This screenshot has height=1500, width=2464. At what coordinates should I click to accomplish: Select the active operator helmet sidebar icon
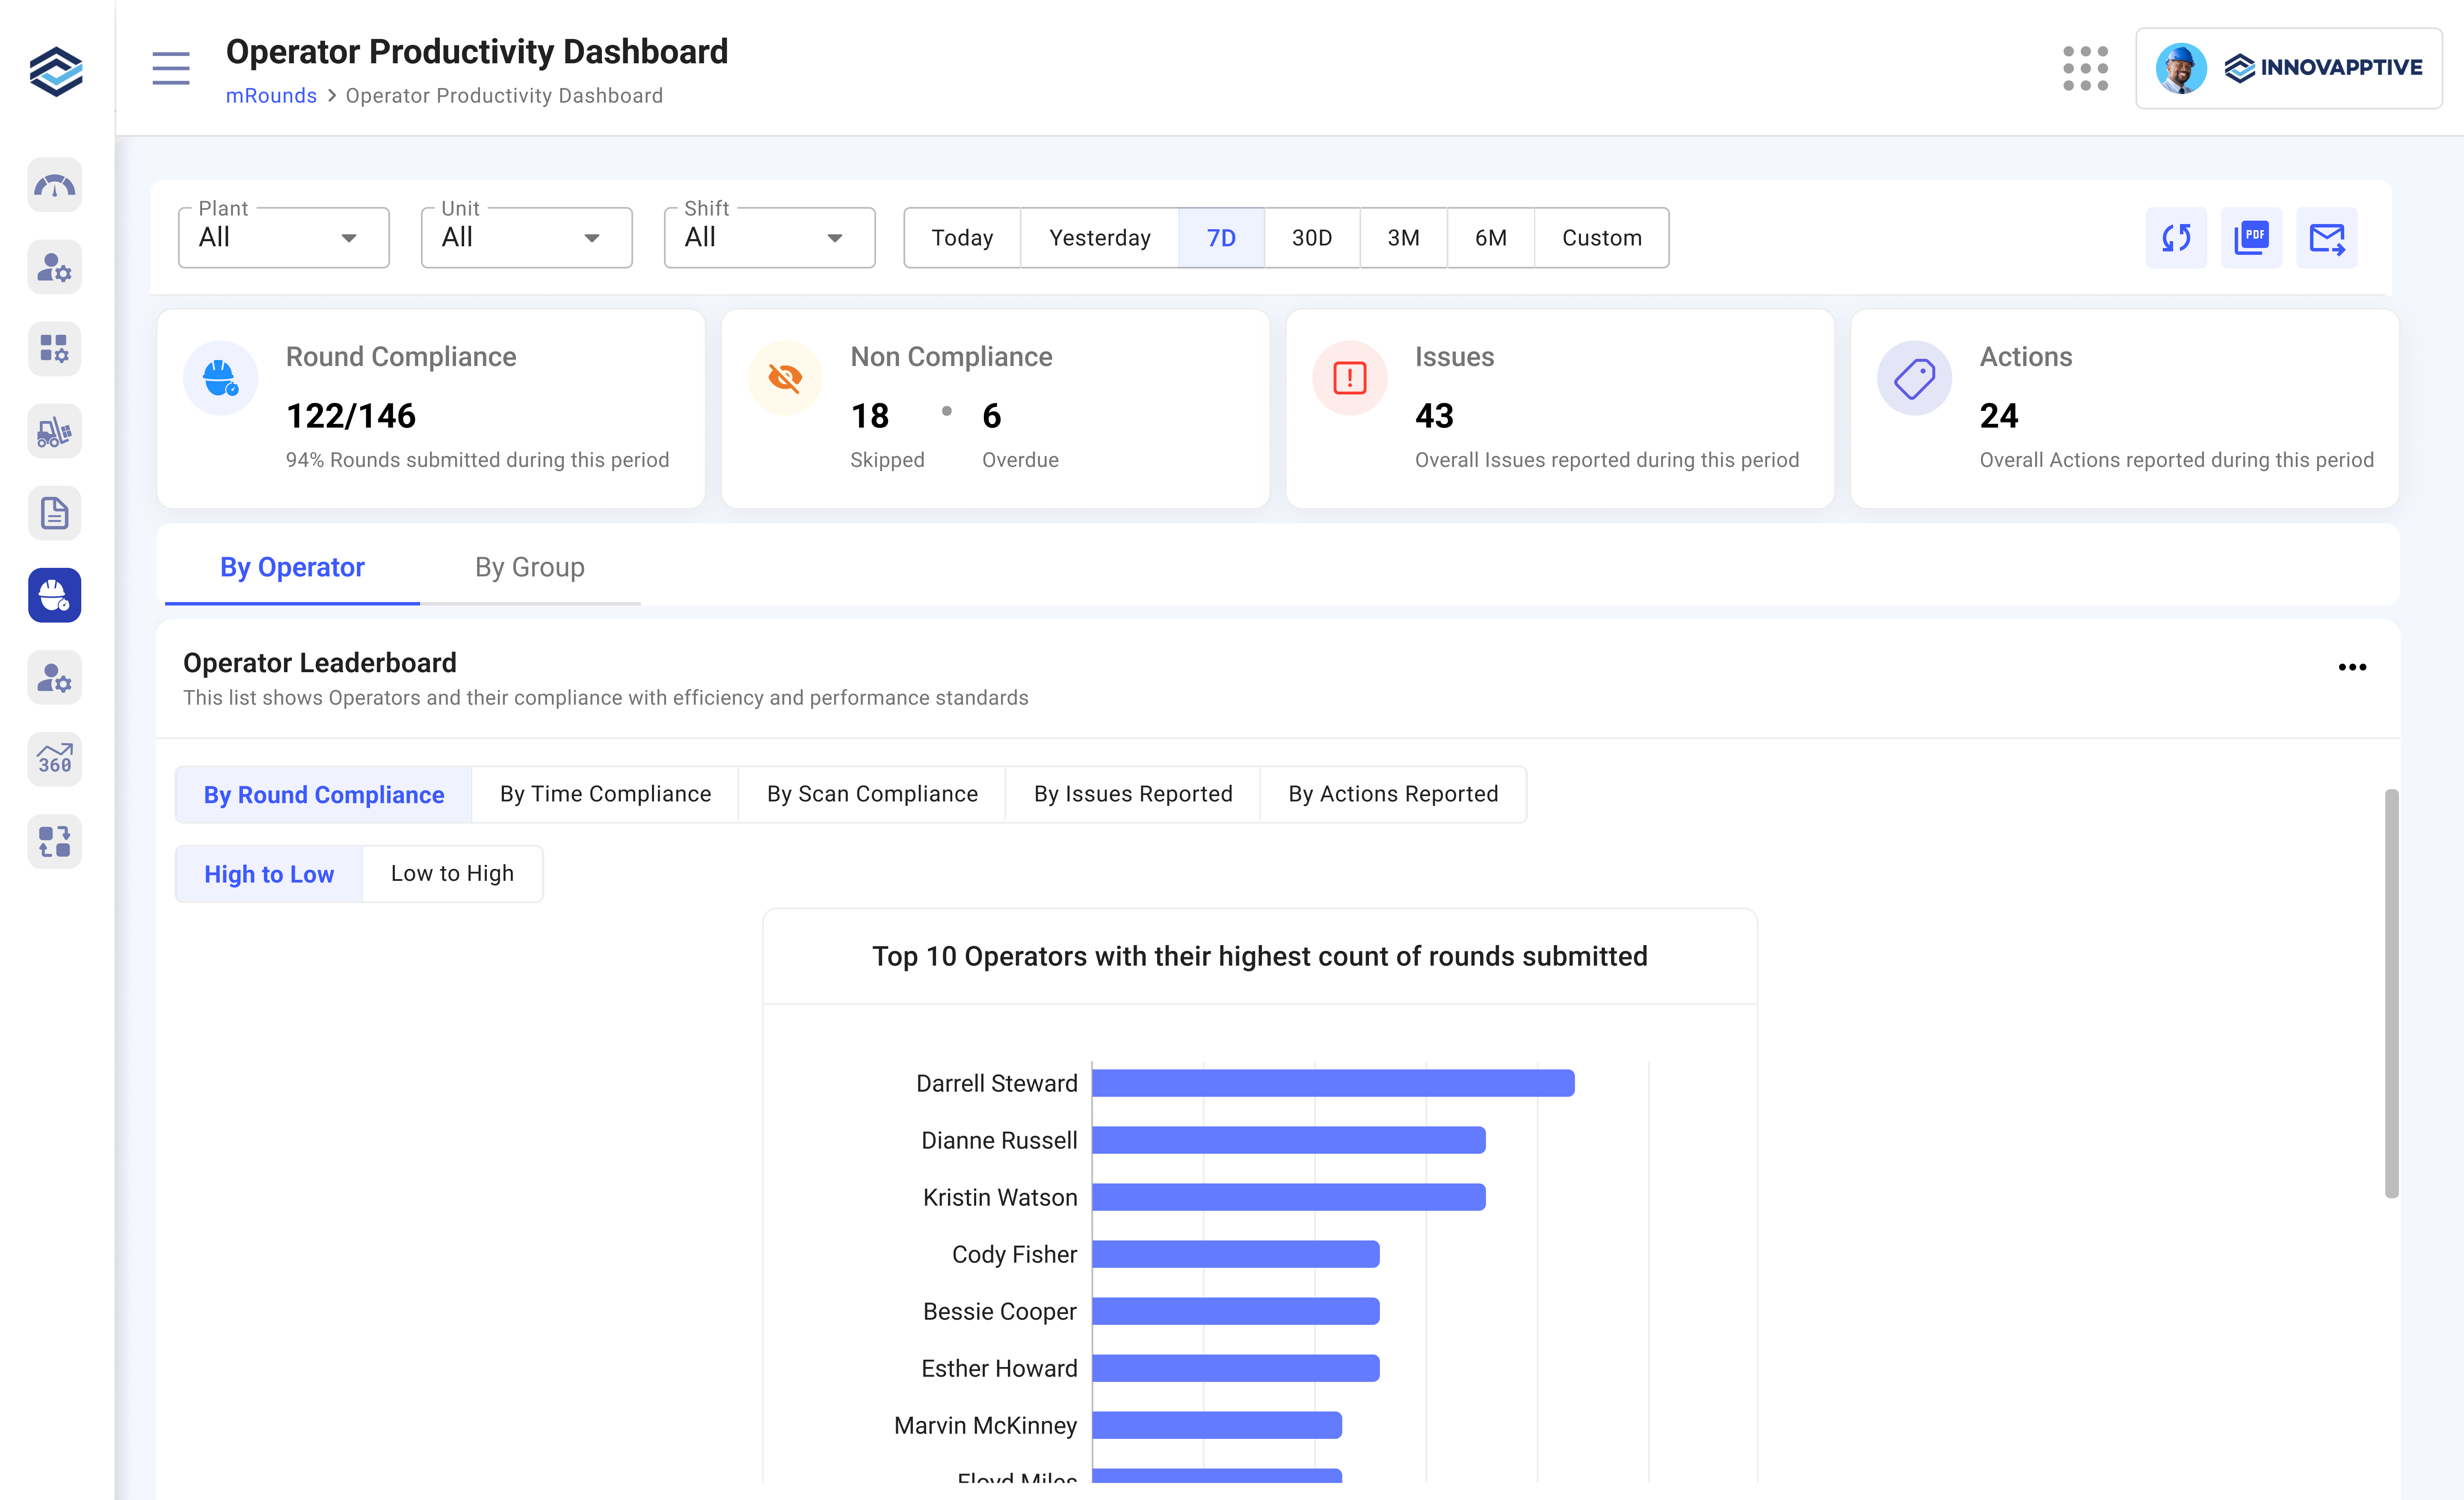click(55, 595)
